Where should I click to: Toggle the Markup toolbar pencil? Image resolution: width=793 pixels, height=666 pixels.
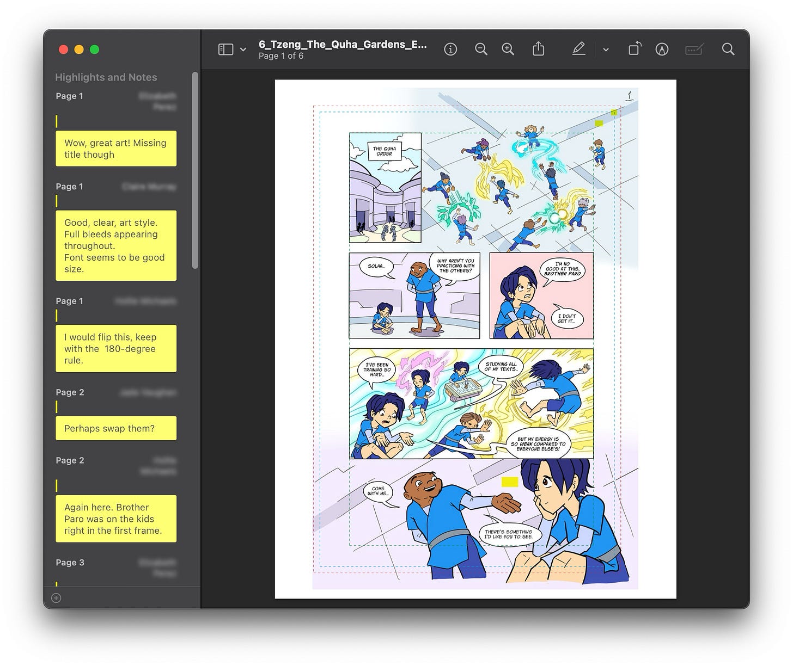pos(579,49)
